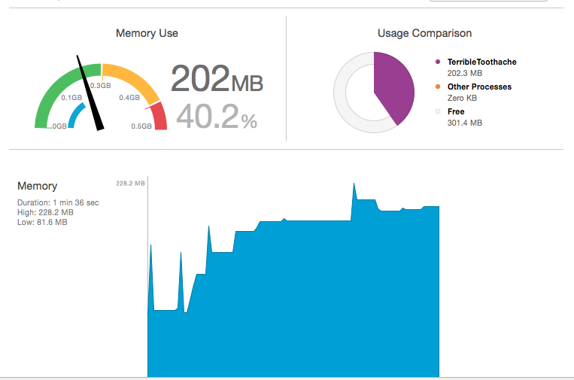Click the Duration 1 min 36 sec text

(58, 202)
